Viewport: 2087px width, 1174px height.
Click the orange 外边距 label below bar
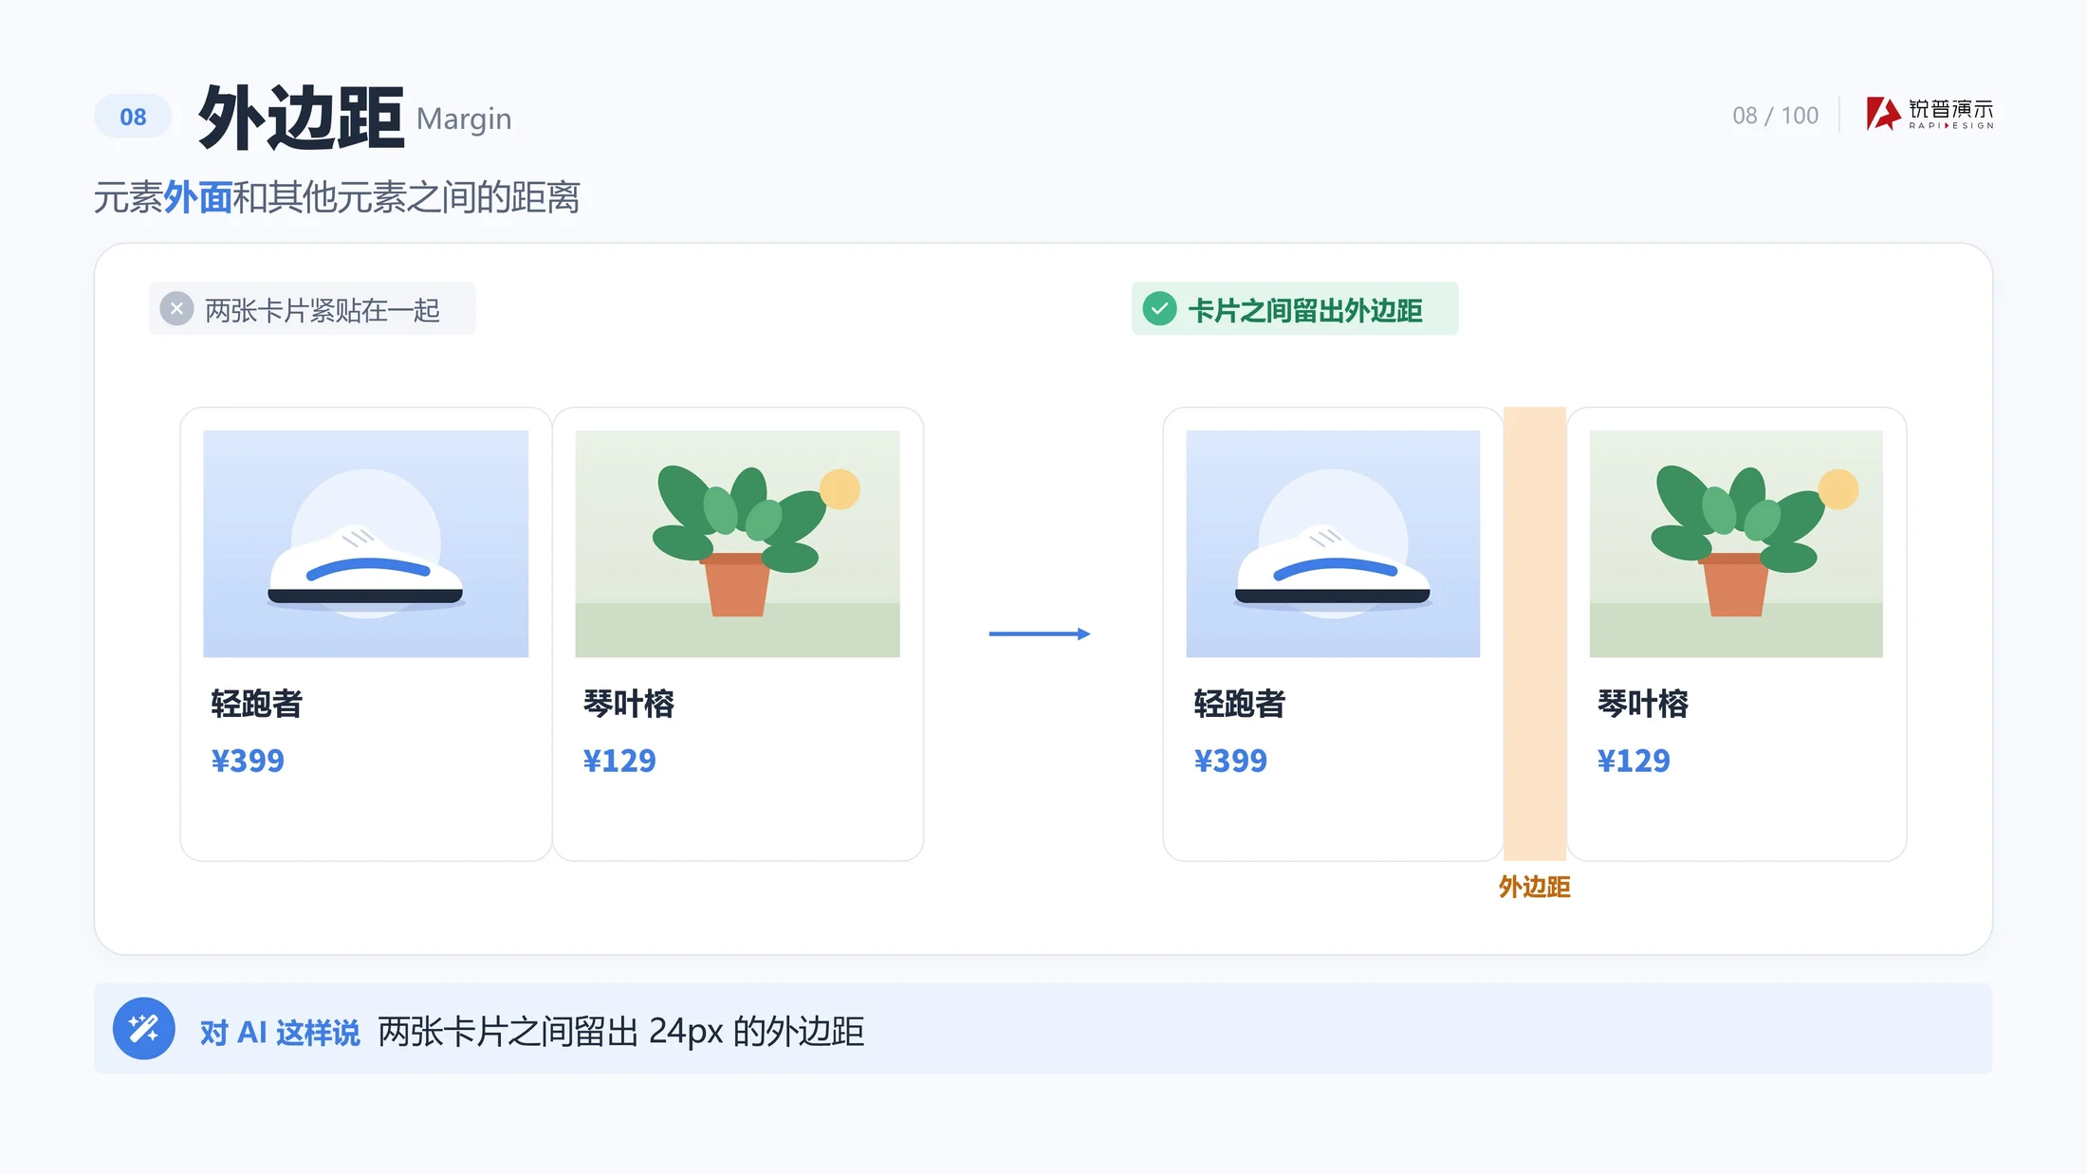pyautogui.click(x=1535, y=888)
